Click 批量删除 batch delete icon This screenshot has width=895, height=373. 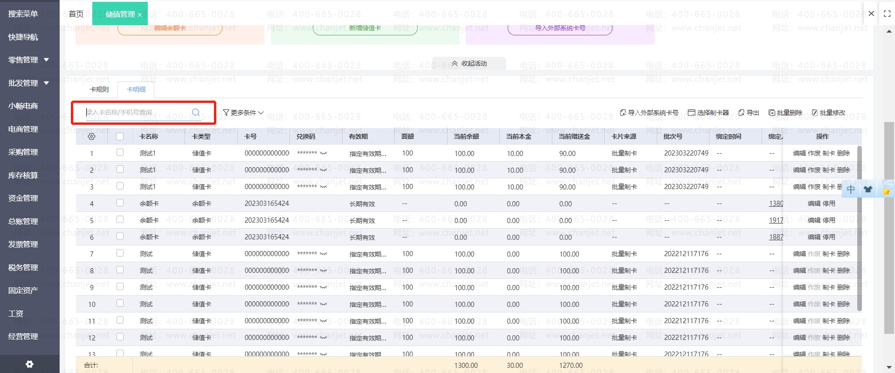pyautogui.click(x=772, y=113)
